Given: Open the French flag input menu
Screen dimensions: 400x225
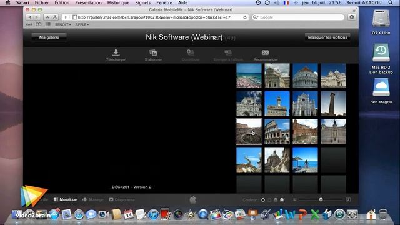Looking at the screenshot, I should pyautogui.click(x=286, y=2).
